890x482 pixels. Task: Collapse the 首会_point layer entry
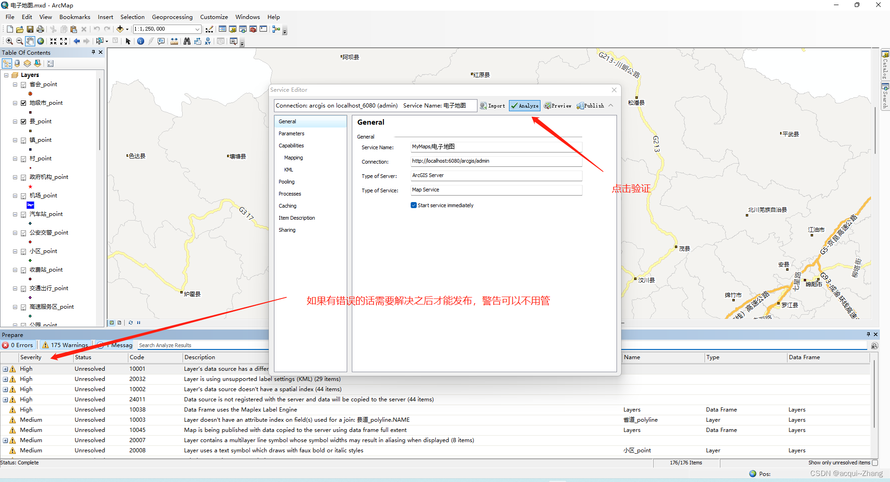pyautogui.click(x=14, y=84)
